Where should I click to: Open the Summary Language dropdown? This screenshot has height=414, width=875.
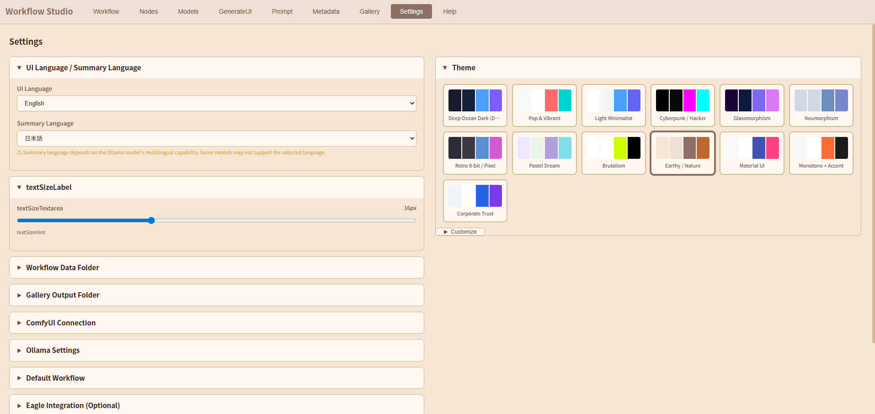tap(217, 138)
